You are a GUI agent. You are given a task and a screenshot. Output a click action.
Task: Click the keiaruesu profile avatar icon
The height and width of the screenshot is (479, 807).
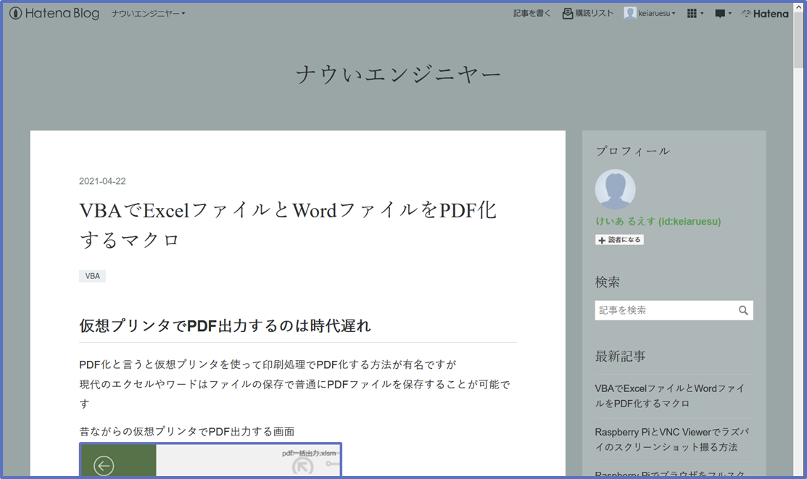(x=629, y=13)
